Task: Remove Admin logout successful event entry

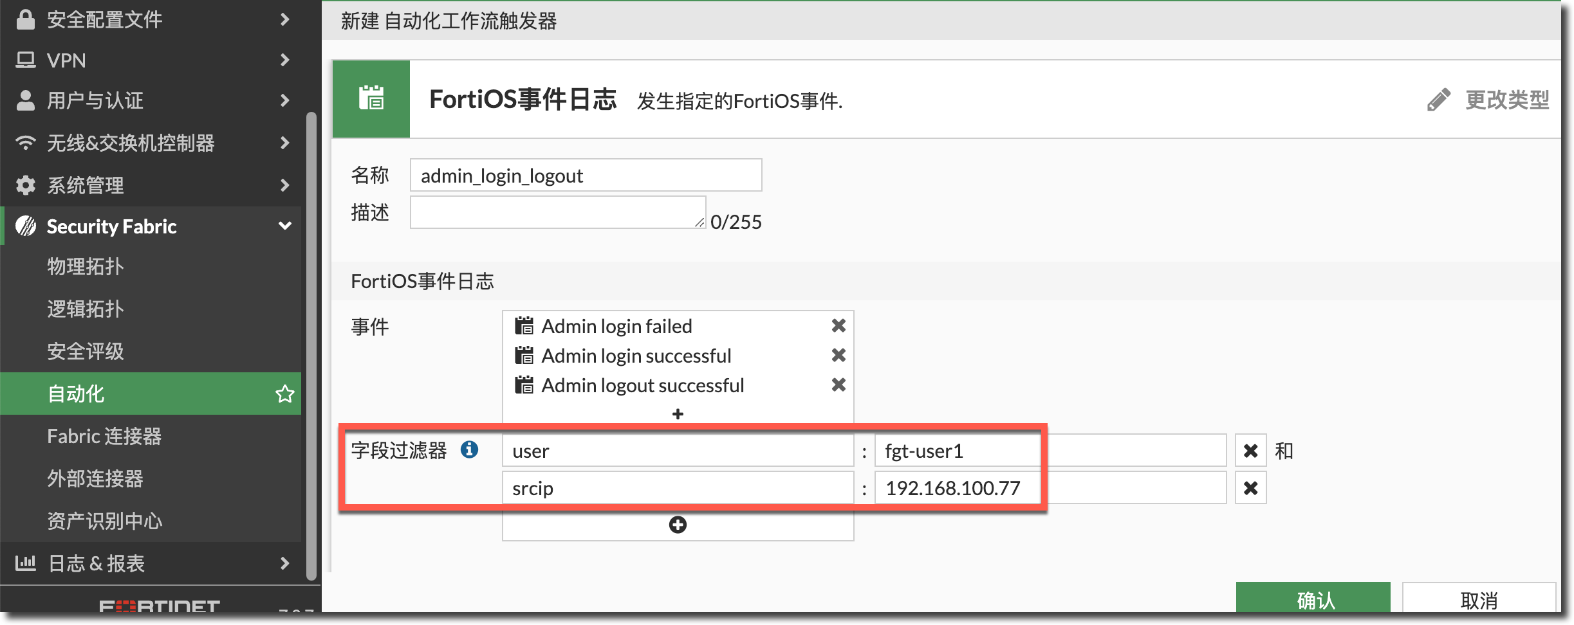Action: (838, 385)
